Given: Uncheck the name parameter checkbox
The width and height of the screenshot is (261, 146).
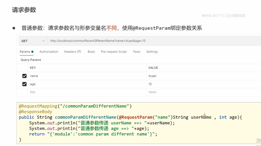Looking at the screenshot, I should point(24,76).
